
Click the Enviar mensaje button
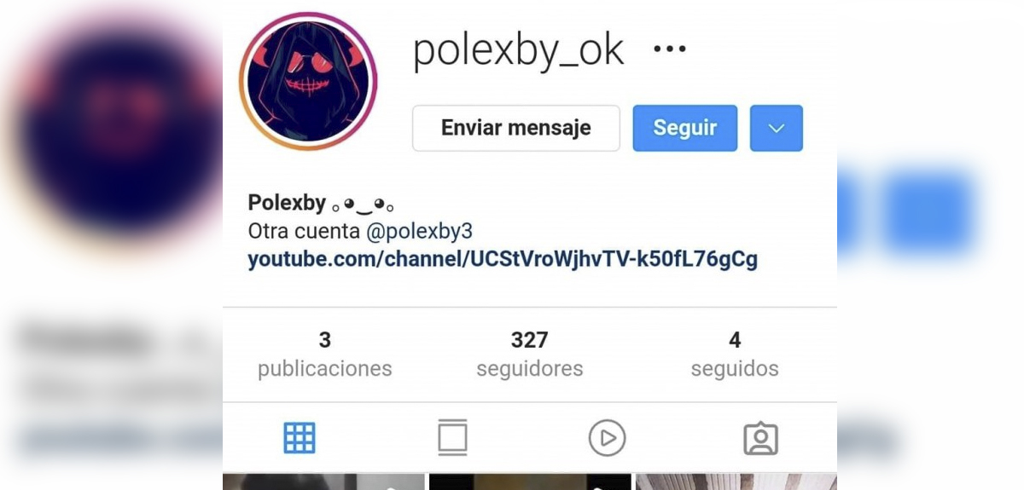click(516, 128)
